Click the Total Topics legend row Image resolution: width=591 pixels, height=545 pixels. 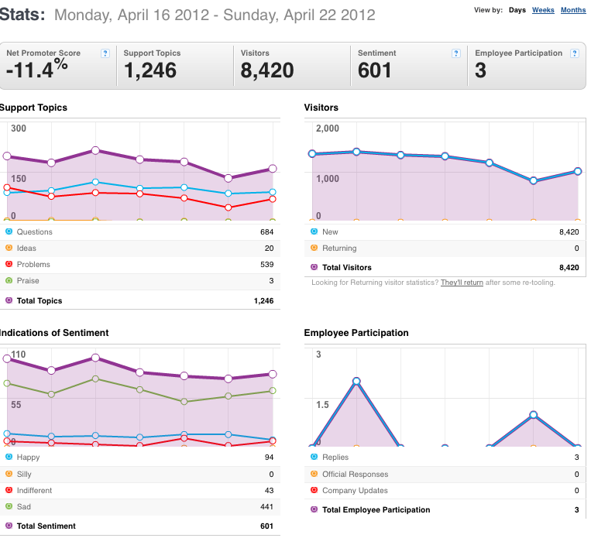[x=139, y=300]
